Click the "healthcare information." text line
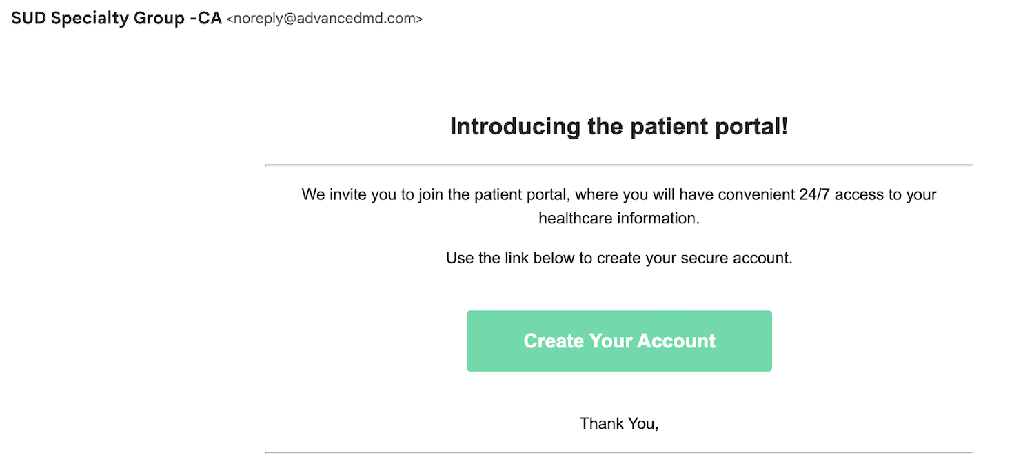 point(618,219)
